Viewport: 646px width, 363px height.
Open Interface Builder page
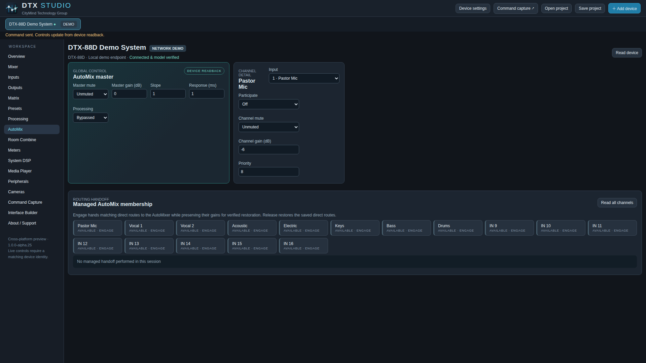pyautogui.click(x=32, y=213)
